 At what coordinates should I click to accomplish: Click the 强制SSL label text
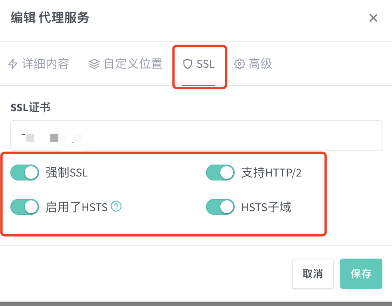(67, 173)
